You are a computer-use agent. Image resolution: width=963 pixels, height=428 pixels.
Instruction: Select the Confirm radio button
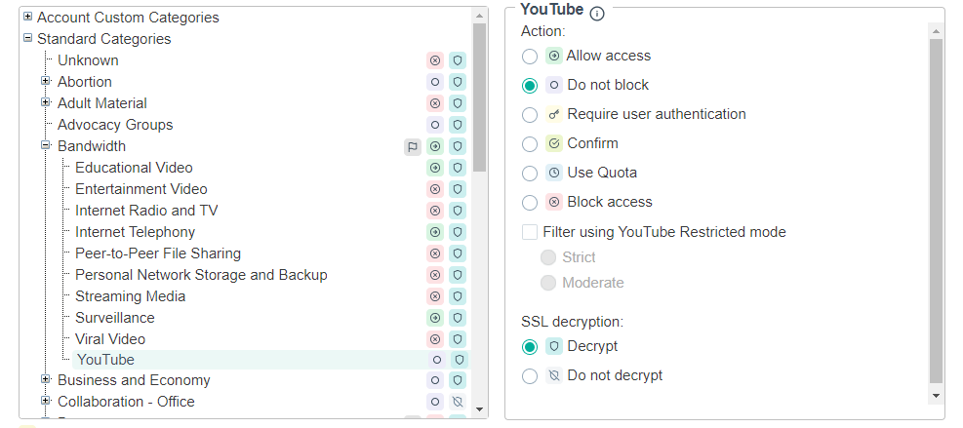pos(530,143)
